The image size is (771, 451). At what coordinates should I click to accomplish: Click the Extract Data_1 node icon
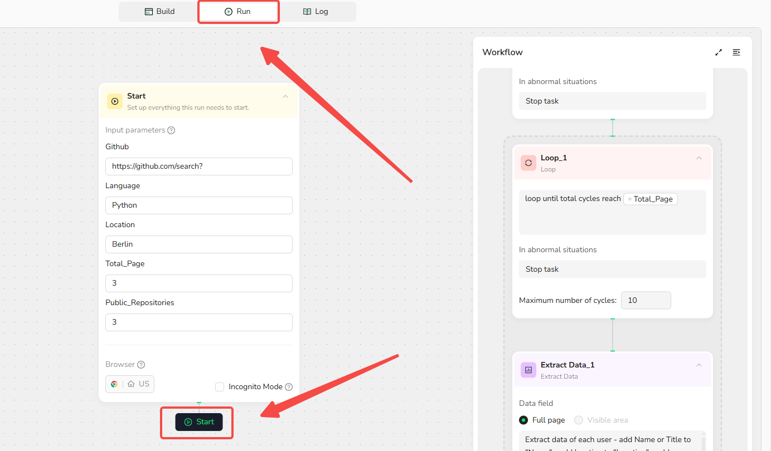(x=528, y=370)
